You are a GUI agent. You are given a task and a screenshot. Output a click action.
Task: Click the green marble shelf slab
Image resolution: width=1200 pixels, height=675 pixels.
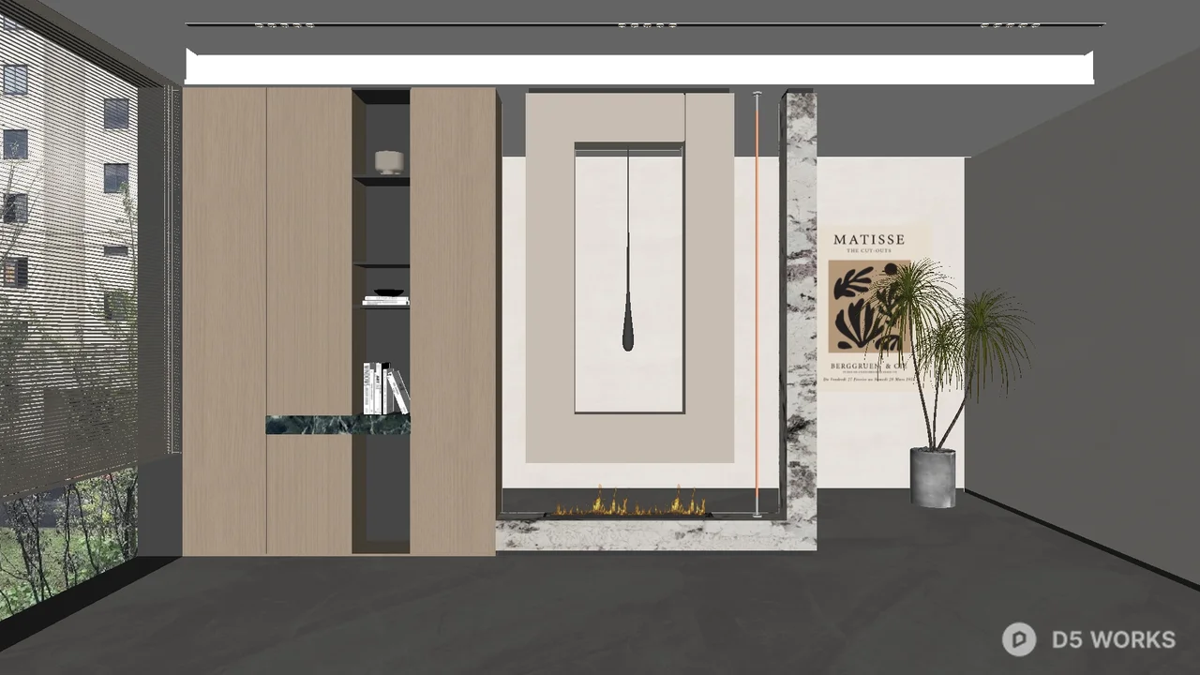tap(338, 425)
